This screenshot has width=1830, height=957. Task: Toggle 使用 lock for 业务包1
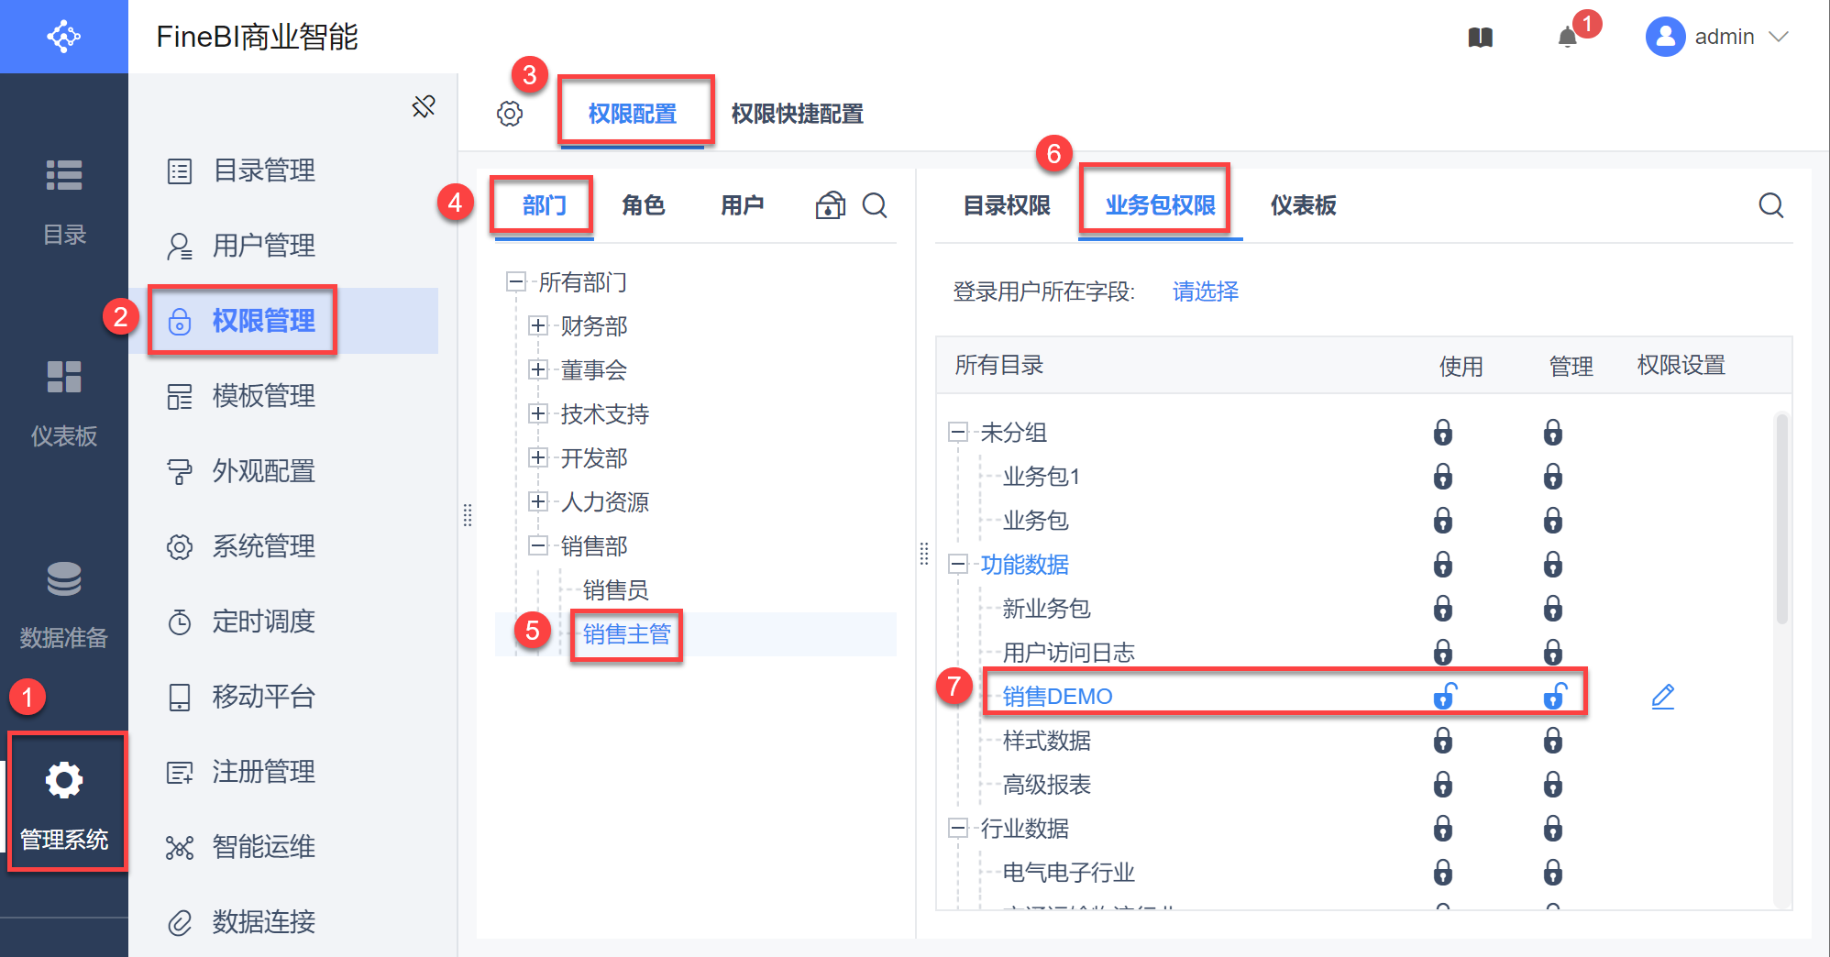[1443, 477]
